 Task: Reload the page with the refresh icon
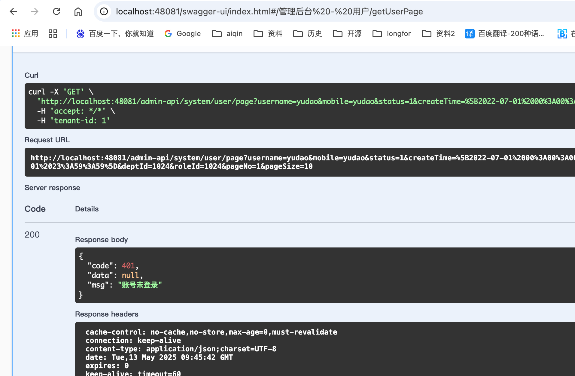56,11
